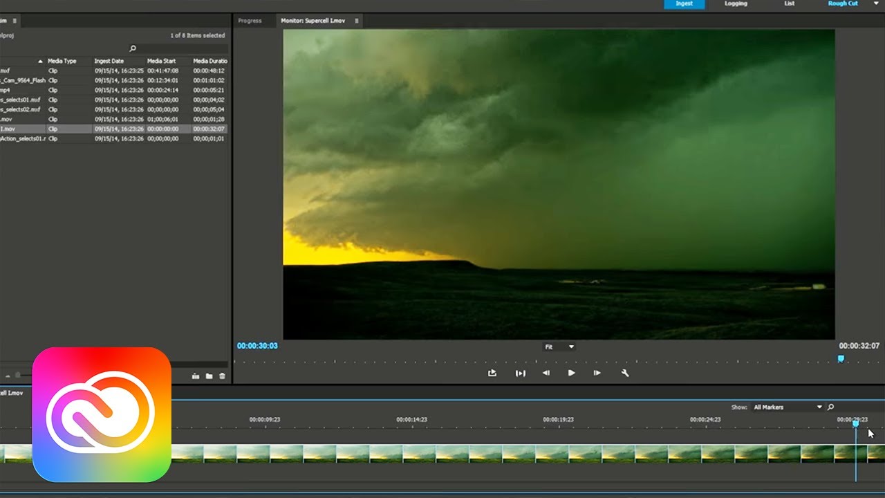Click the timeline playhead near 00:00:29:23

tap(855, 424)
